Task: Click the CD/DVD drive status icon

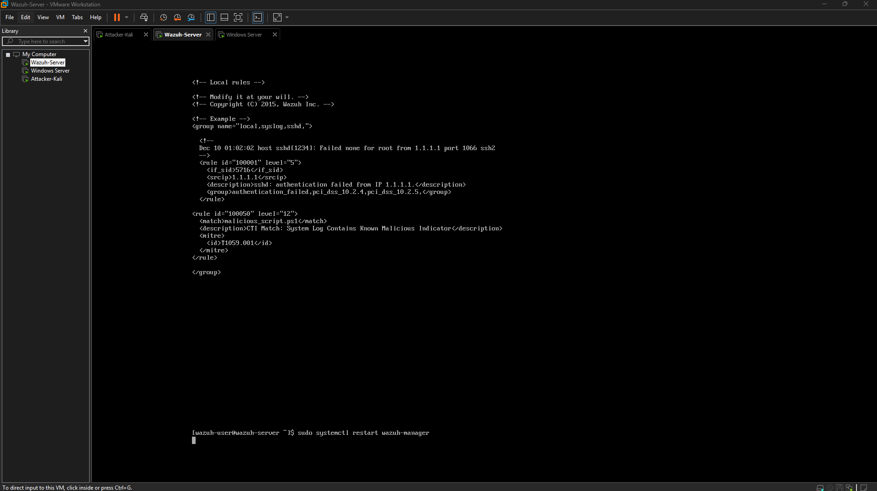Action: click(830, 488)
